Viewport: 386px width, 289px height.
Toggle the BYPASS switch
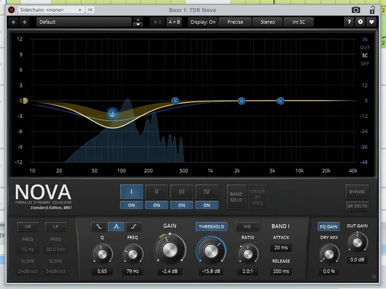click(x=357, y=191)
